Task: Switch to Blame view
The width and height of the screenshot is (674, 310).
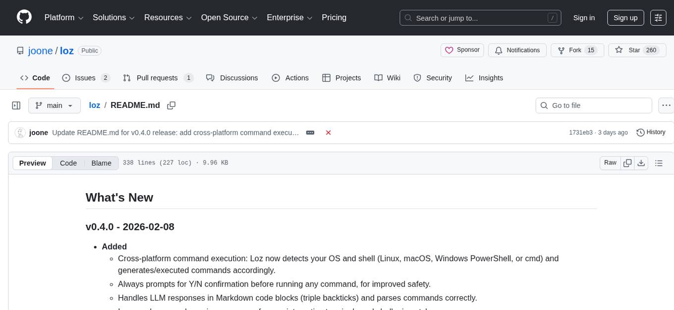Action: [101, 163]
